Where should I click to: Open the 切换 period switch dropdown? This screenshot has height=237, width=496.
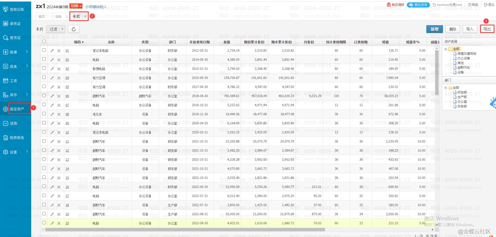[x=76, y=6]
